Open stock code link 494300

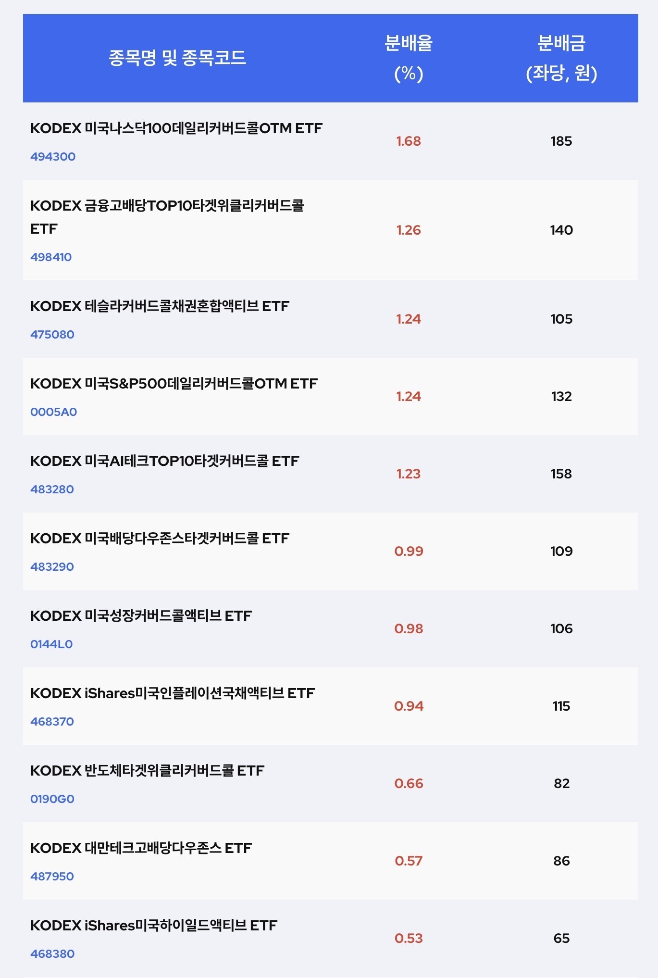(53, 157)
